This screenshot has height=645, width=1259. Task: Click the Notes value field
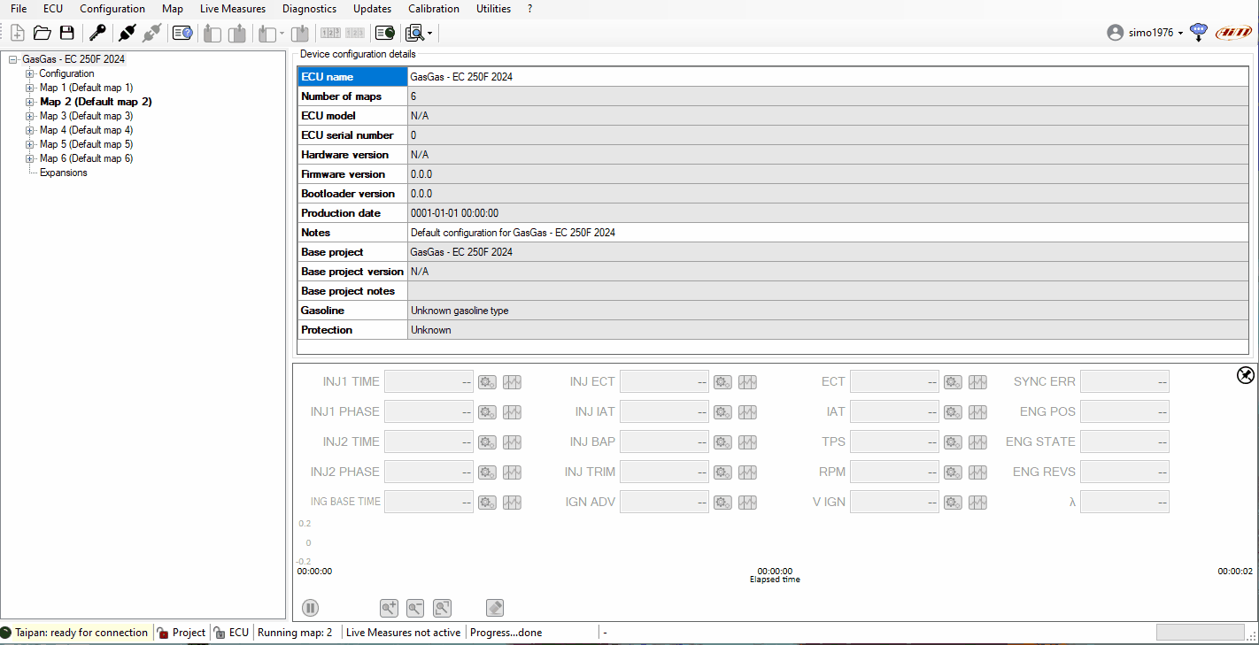[827, 233]
